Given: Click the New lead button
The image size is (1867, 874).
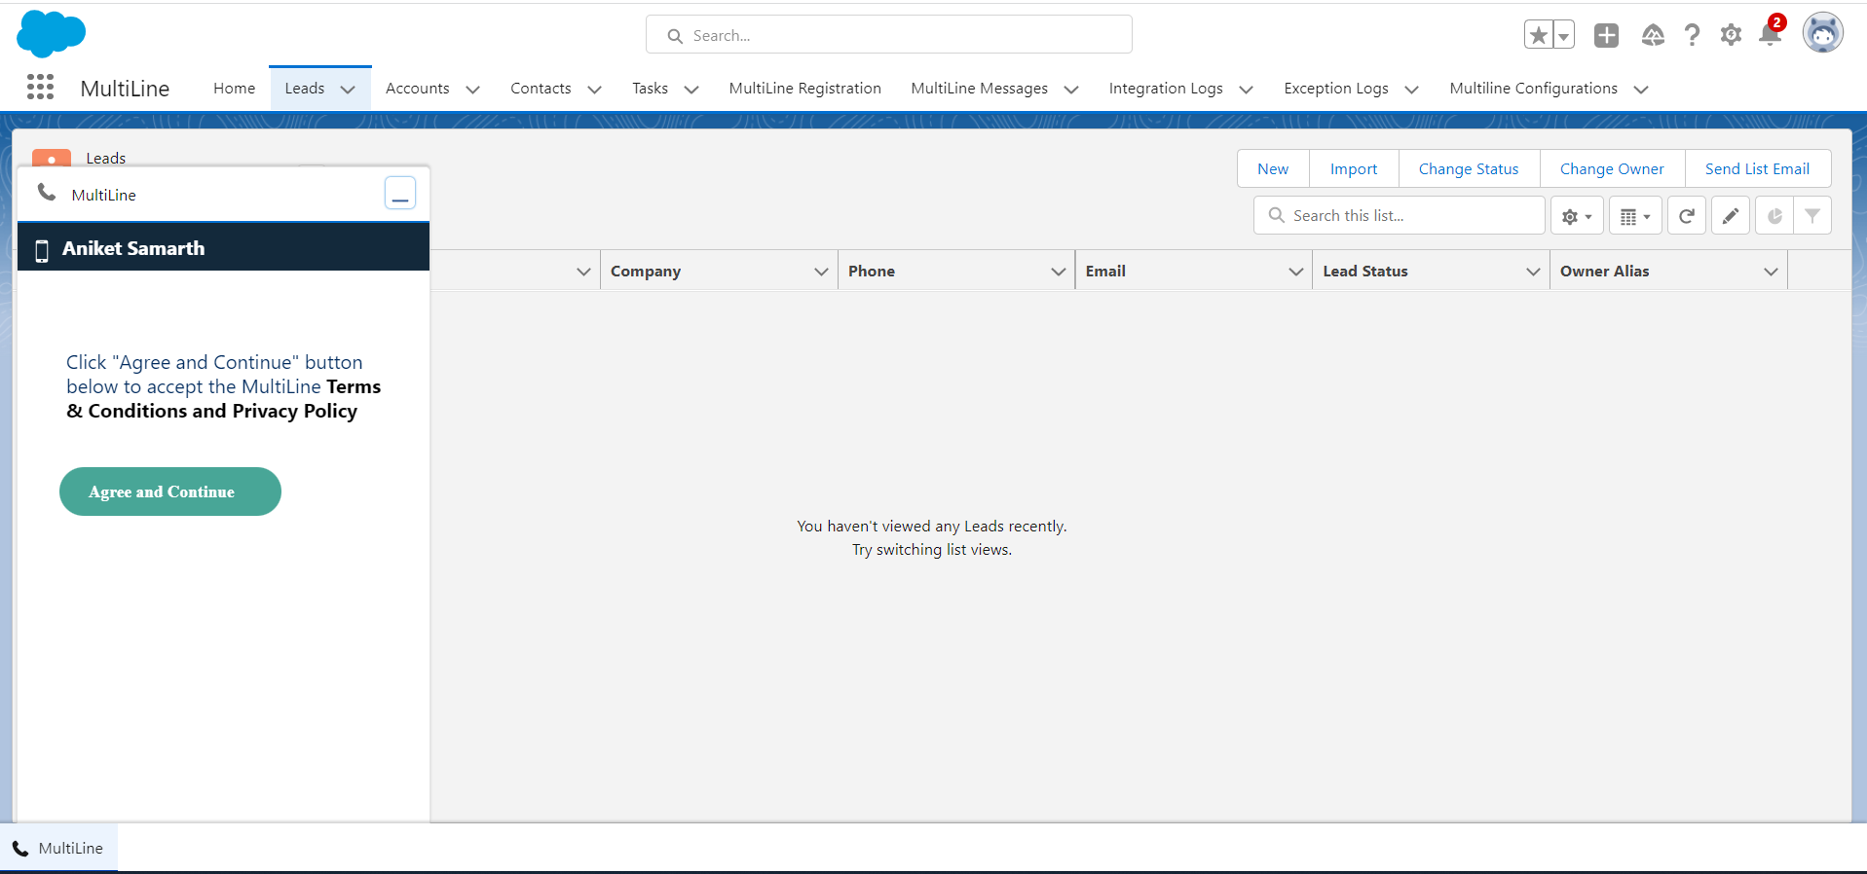Looking at the screenshot, I should tap(1273, 168).
